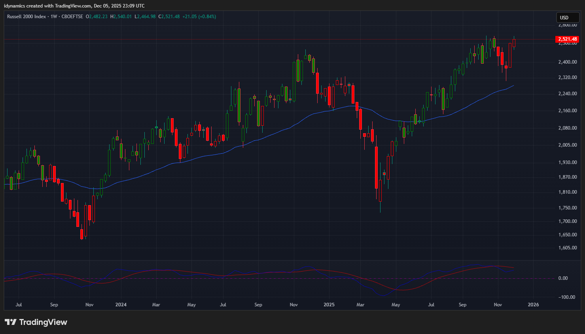This screenshot has height=334, width=585.
Task: Click the Russell 2000 Index symbol title
Action: coord(26,17)
